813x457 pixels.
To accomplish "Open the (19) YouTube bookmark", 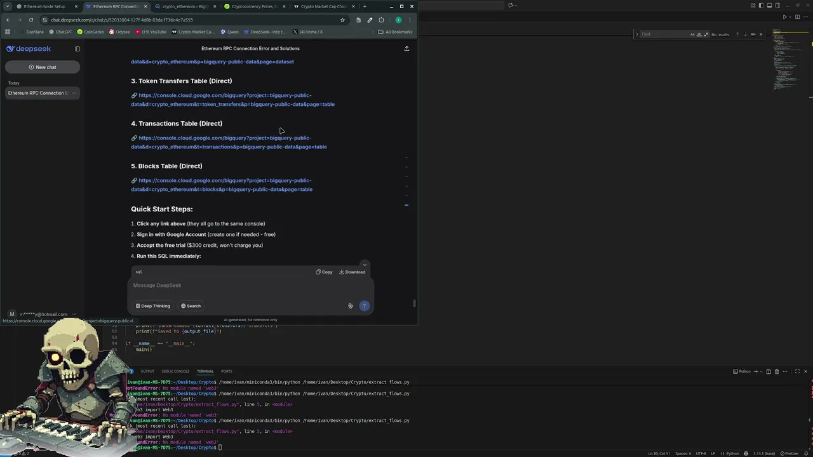I will click(151, 32).
